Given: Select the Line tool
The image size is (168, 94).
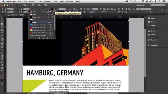Looking at the screenshot, I should [x=2, y=36].
